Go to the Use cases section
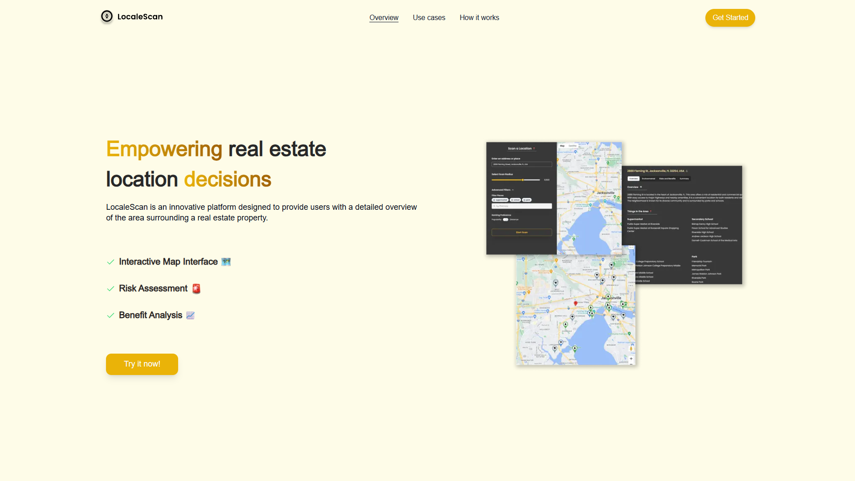The width and height of the screenshot is (855, 481). (429, 18)
